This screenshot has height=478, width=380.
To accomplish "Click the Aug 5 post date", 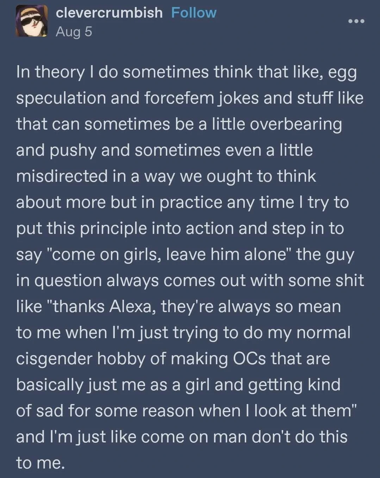I will coord(74,32).
